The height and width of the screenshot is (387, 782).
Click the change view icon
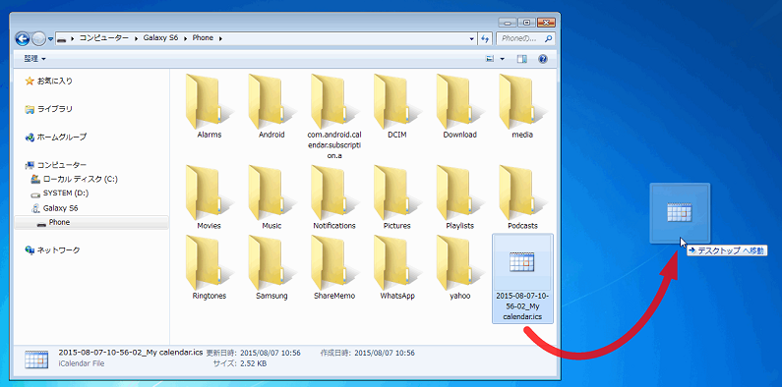coord(490,59)
